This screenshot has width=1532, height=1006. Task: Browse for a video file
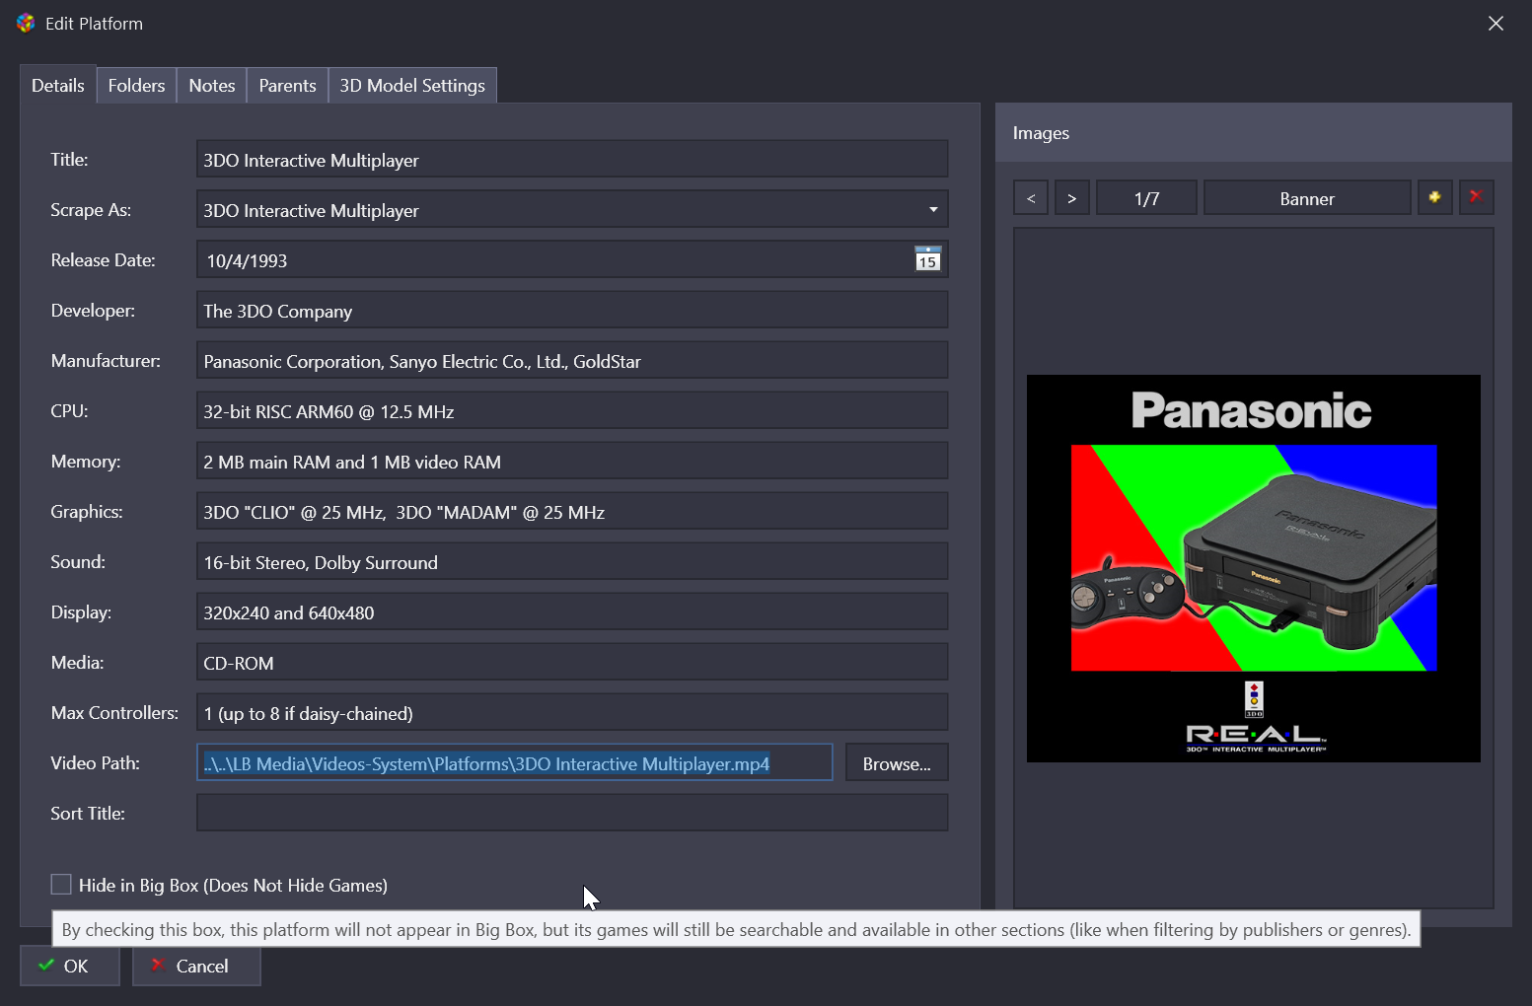click(x=897, y=763)
